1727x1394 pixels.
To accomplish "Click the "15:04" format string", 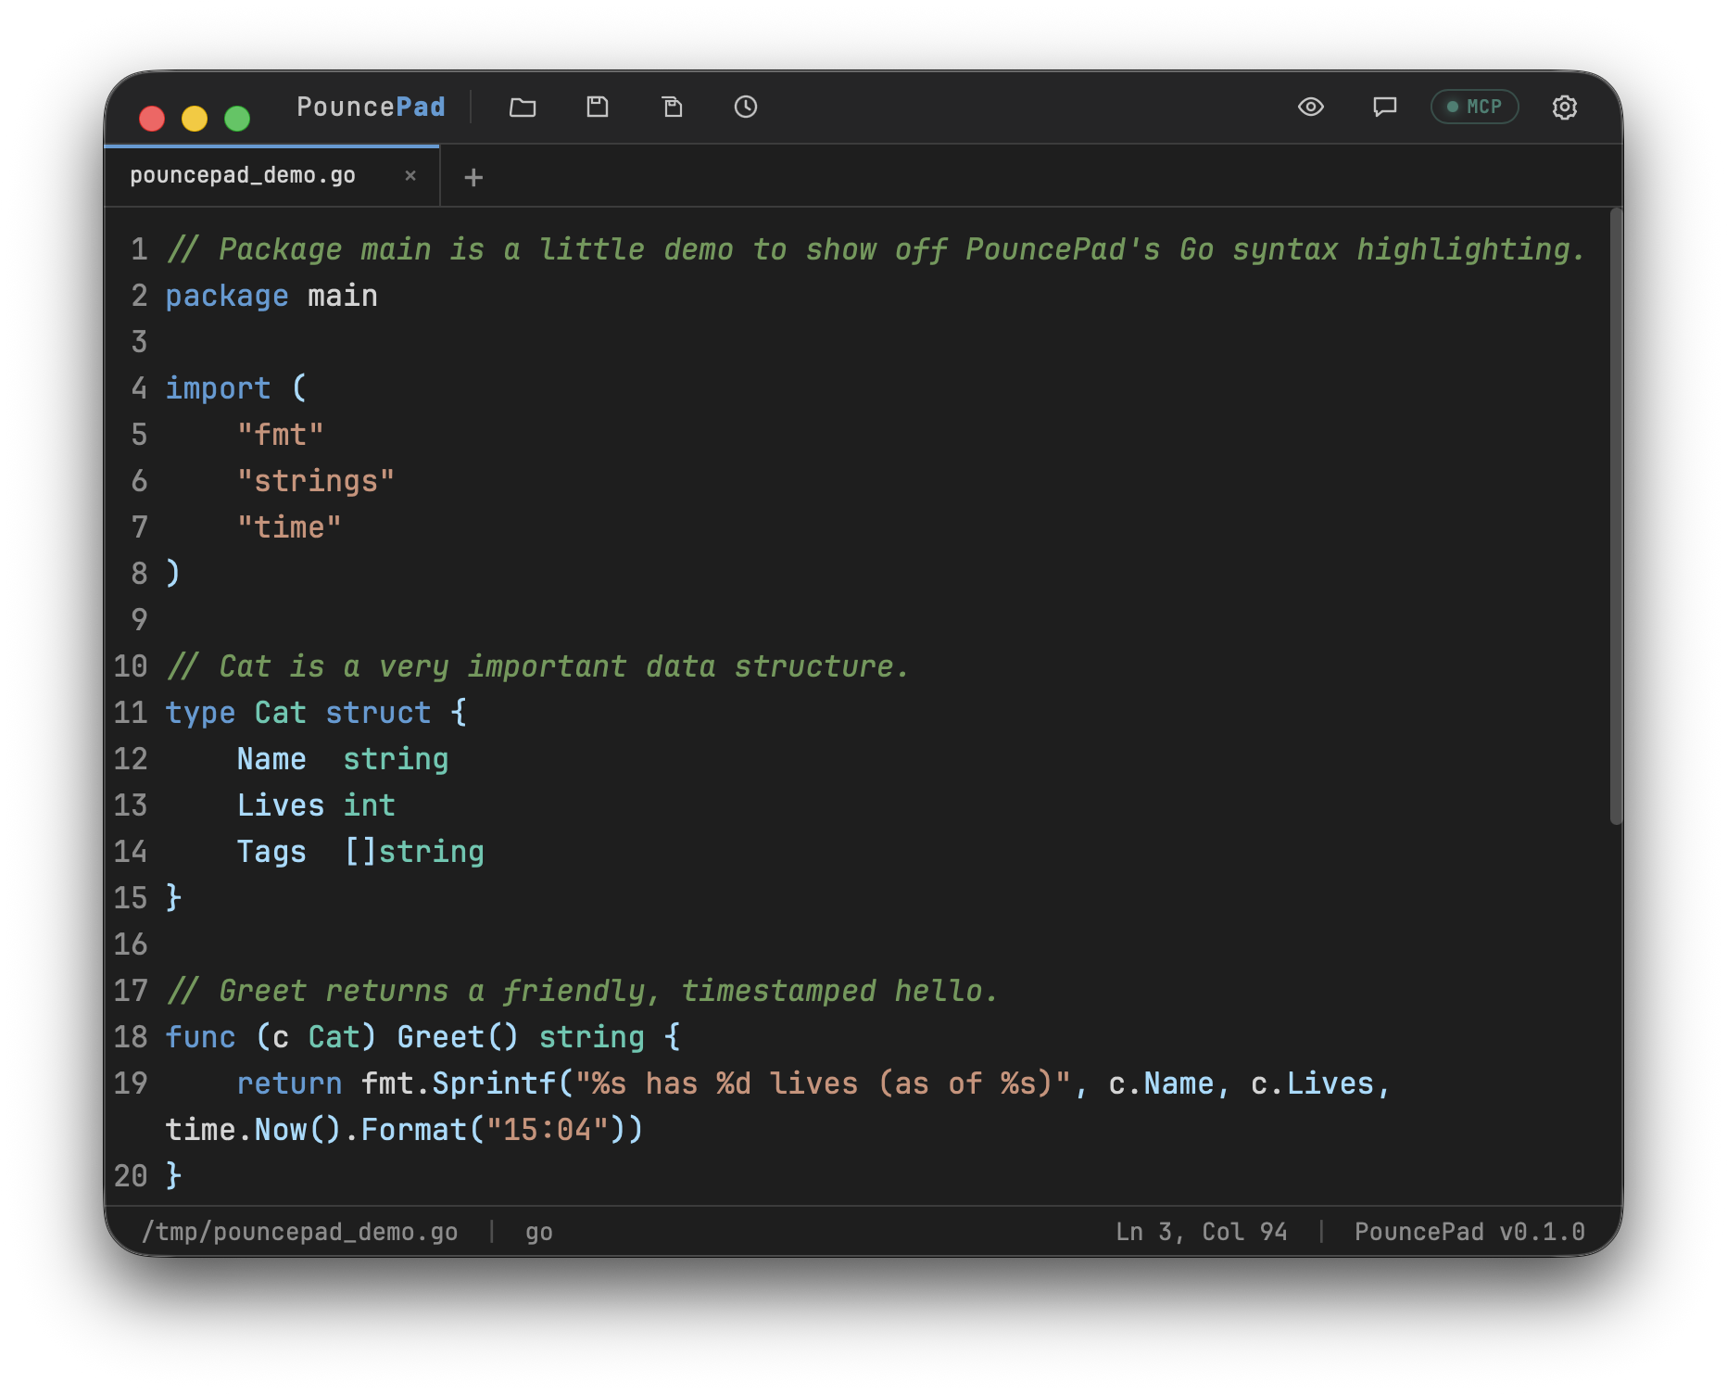I will tap(548, 1130).
